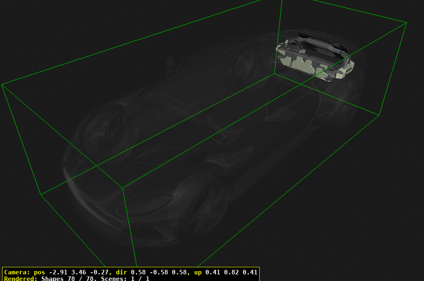Click the bounding box top-right corner
The width and height of the screenshot is (424, 281).
(407, 22)
